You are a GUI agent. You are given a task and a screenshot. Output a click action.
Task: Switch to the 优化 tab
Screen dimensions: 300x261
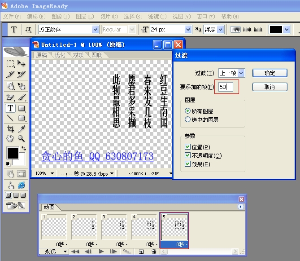pyautogui.click(x=60, y=55)
